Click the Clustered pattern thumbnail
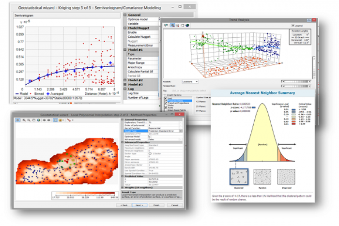Image resolution: width=339 pixels, height=226 pixels. pyautogui.click(x=238, y=177)
